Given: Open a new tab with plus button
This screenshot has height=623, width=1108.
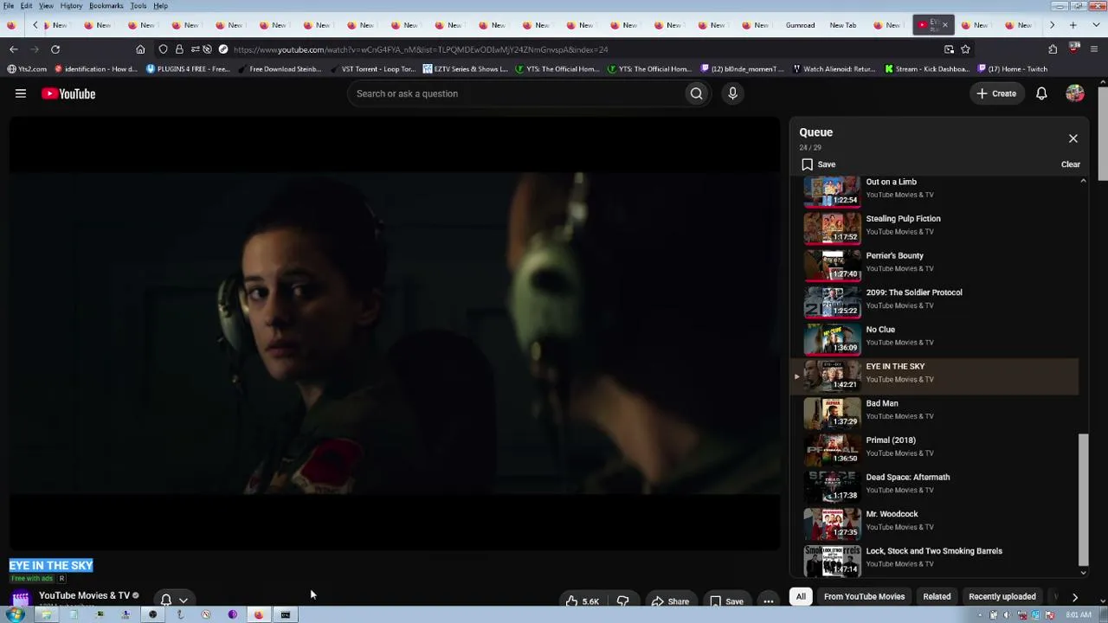Looking at the screenshot, I should [x=1073, y=25].
